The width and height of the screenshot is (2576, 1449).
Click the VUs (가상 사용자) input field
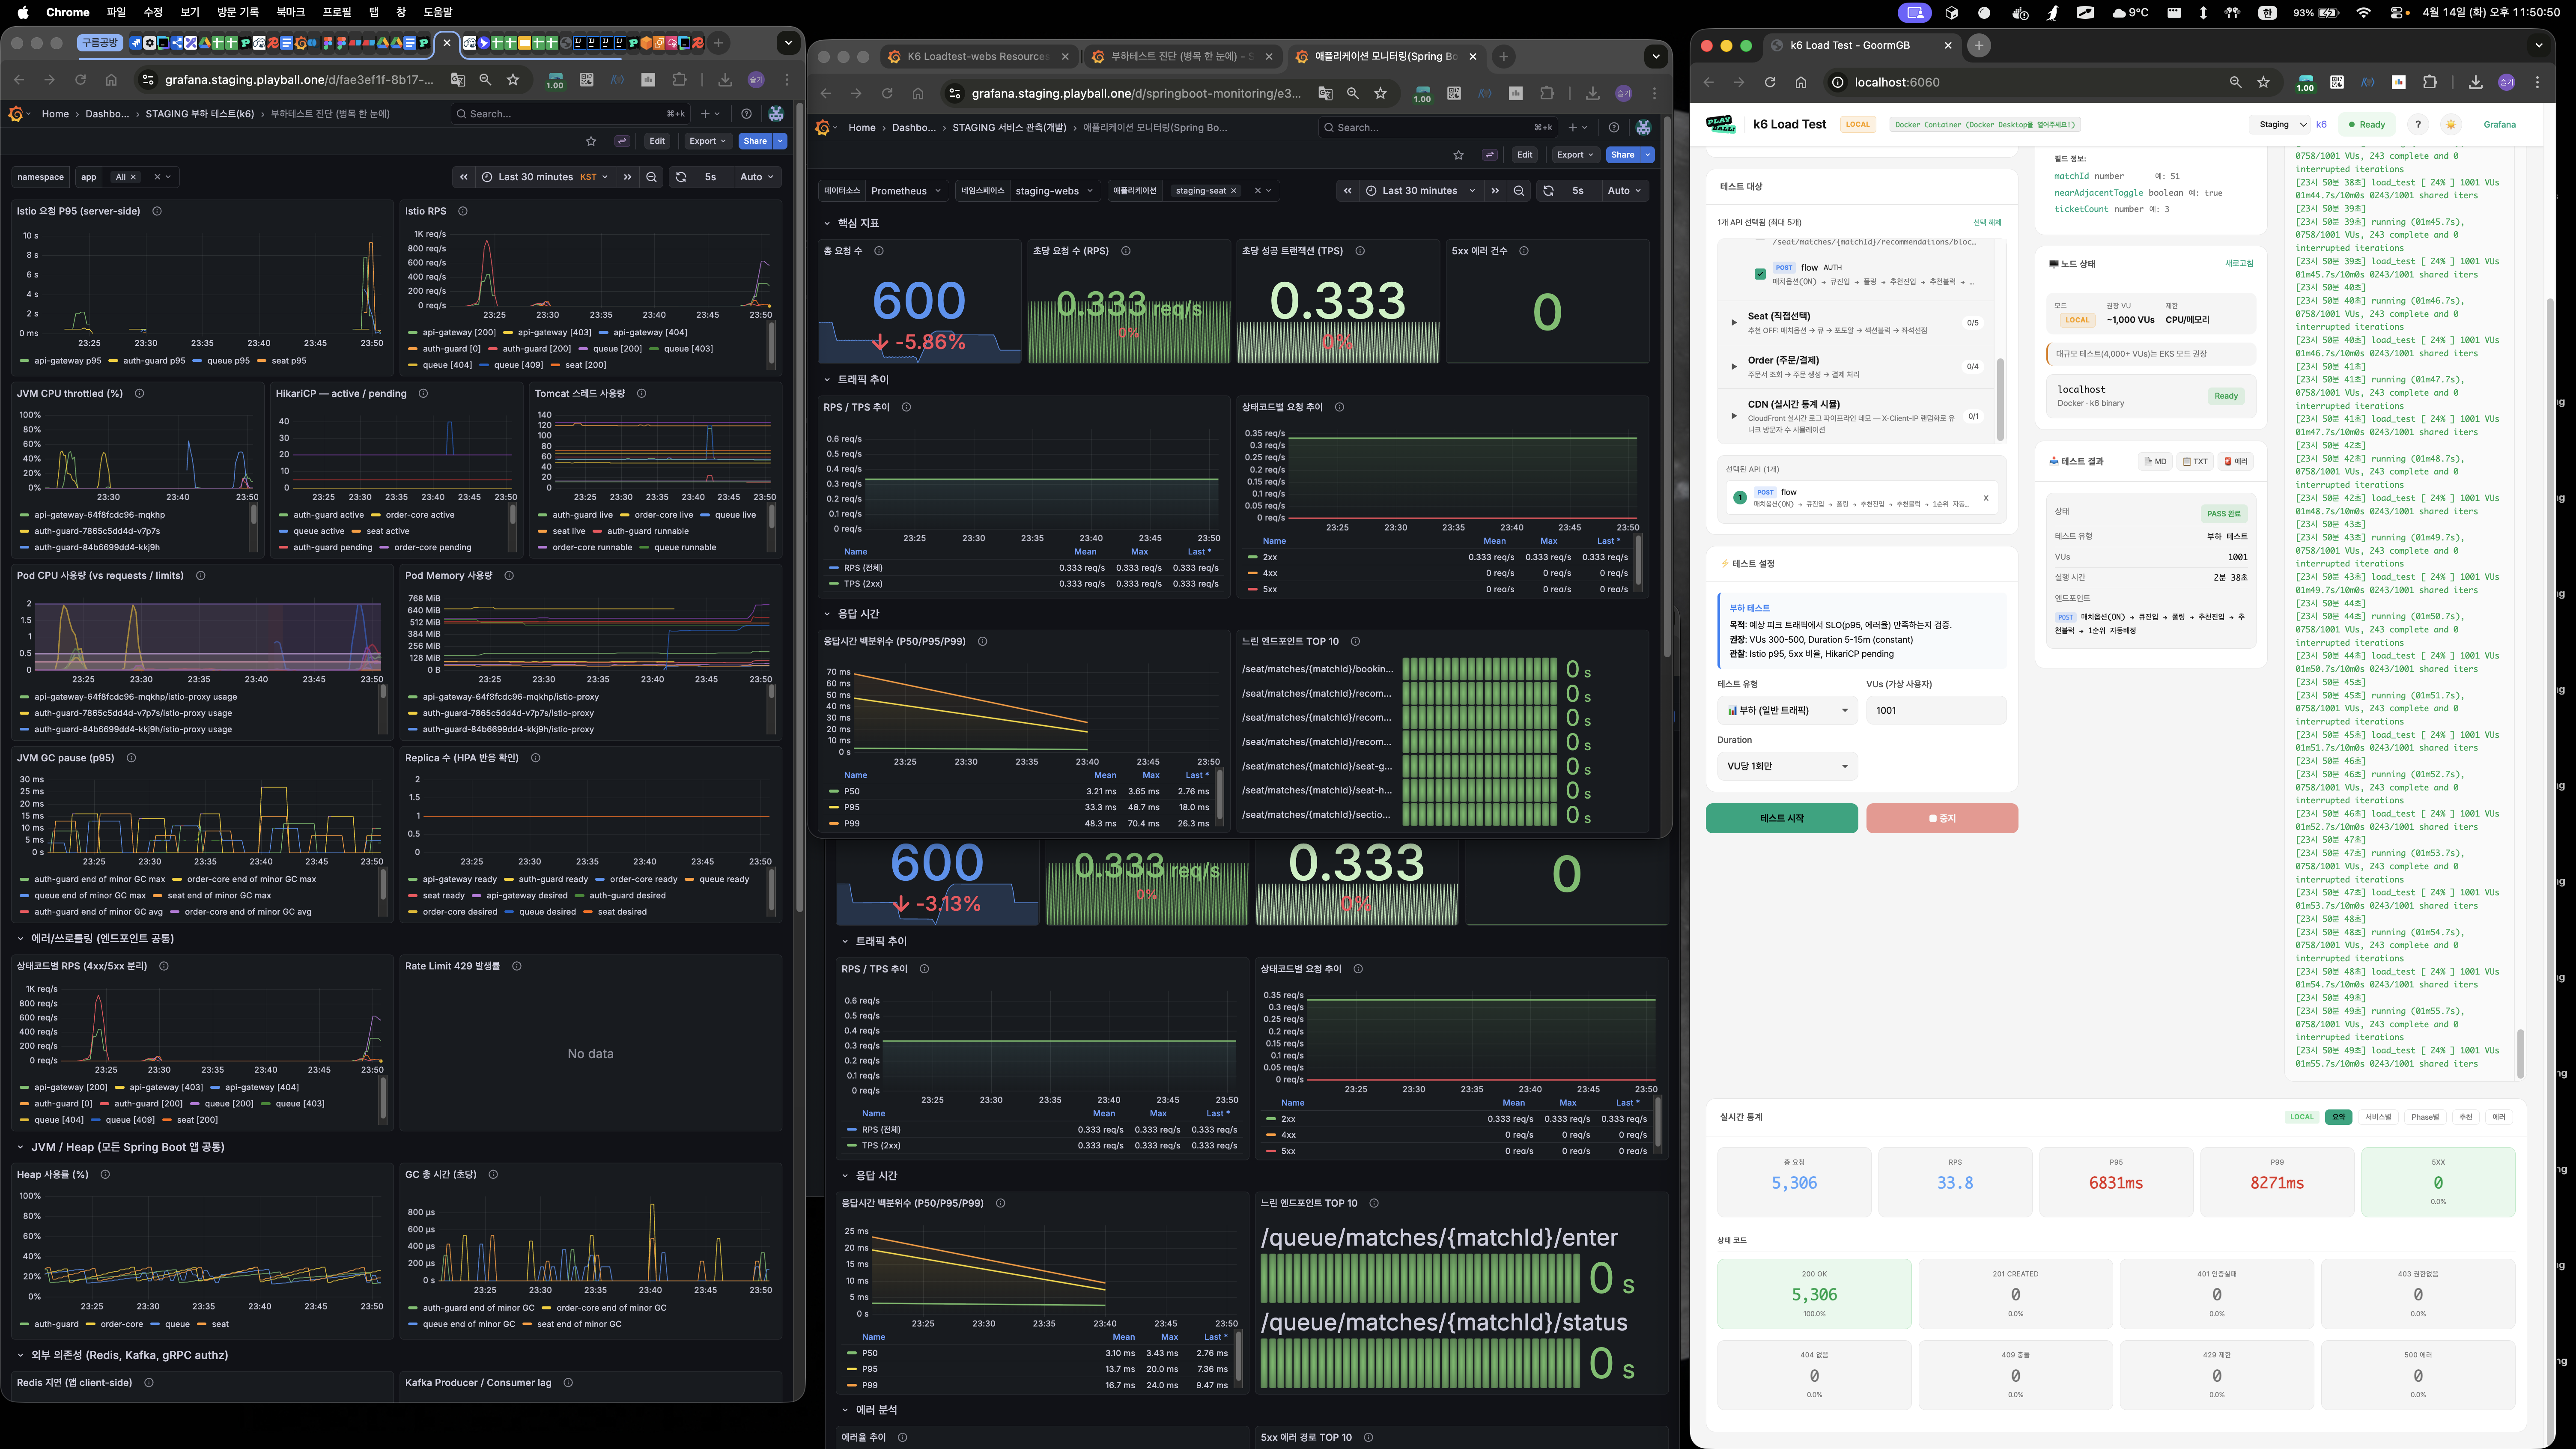1934,710
